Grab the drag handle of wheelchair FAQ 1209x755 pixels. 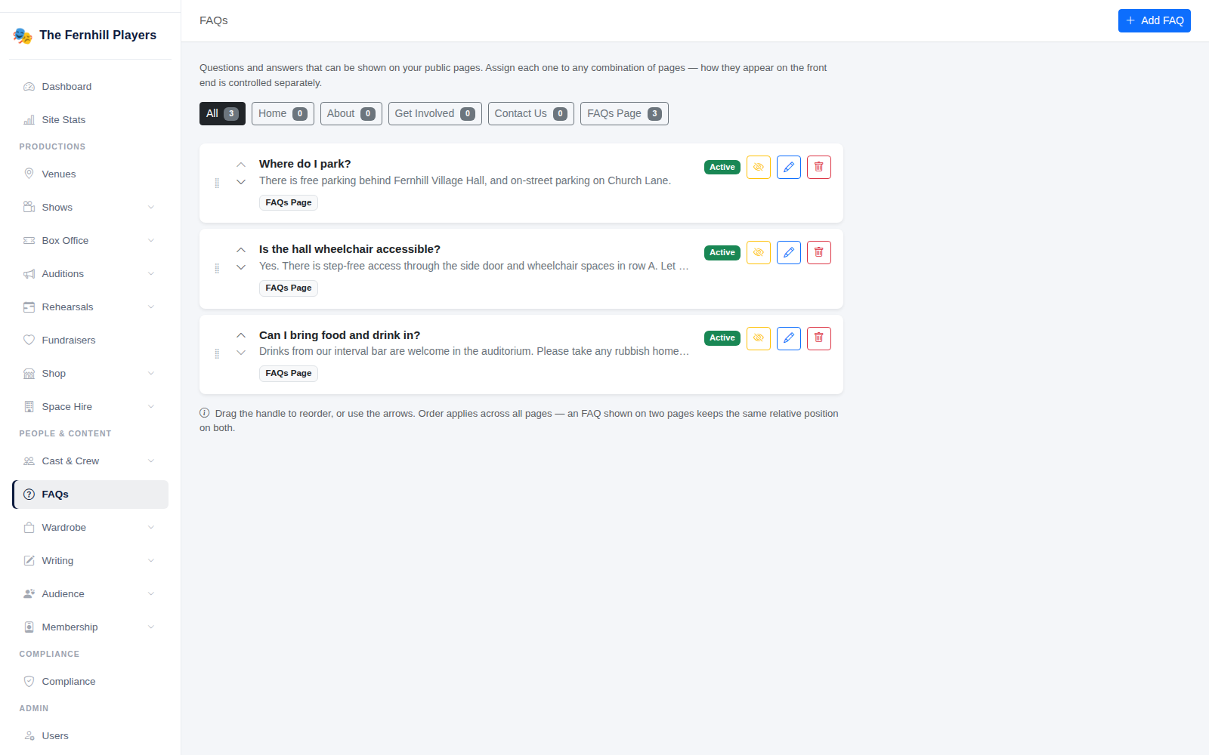click(x=217, y=269)
